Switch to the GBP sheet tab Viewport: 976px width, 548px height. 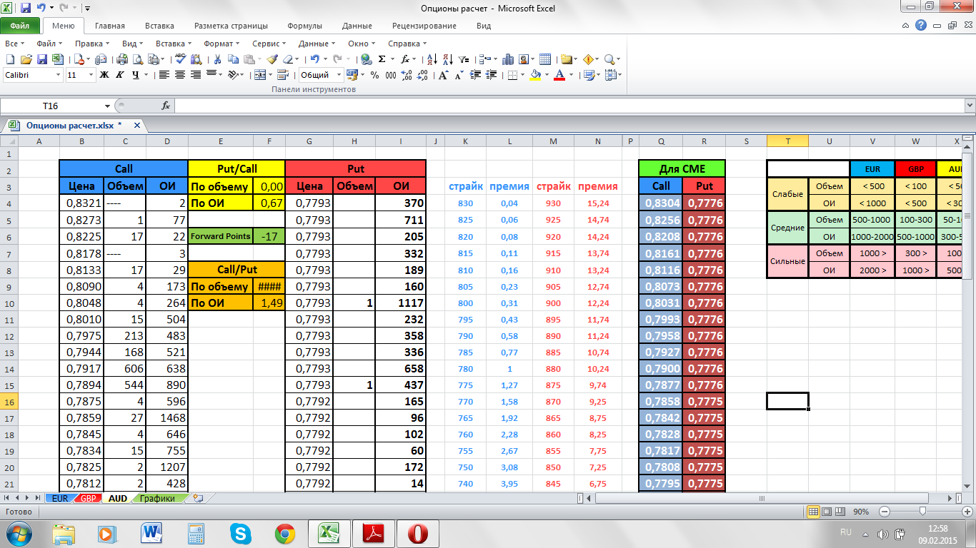point(89,498)
